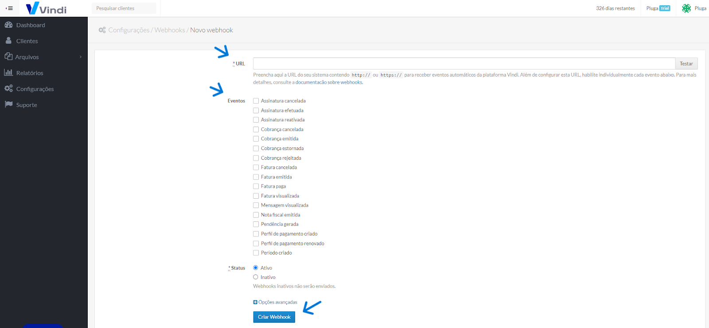The height and width of the screenshot is (328, 709).
Task: Click the Suporte flag icon
Action: [8, 104]
